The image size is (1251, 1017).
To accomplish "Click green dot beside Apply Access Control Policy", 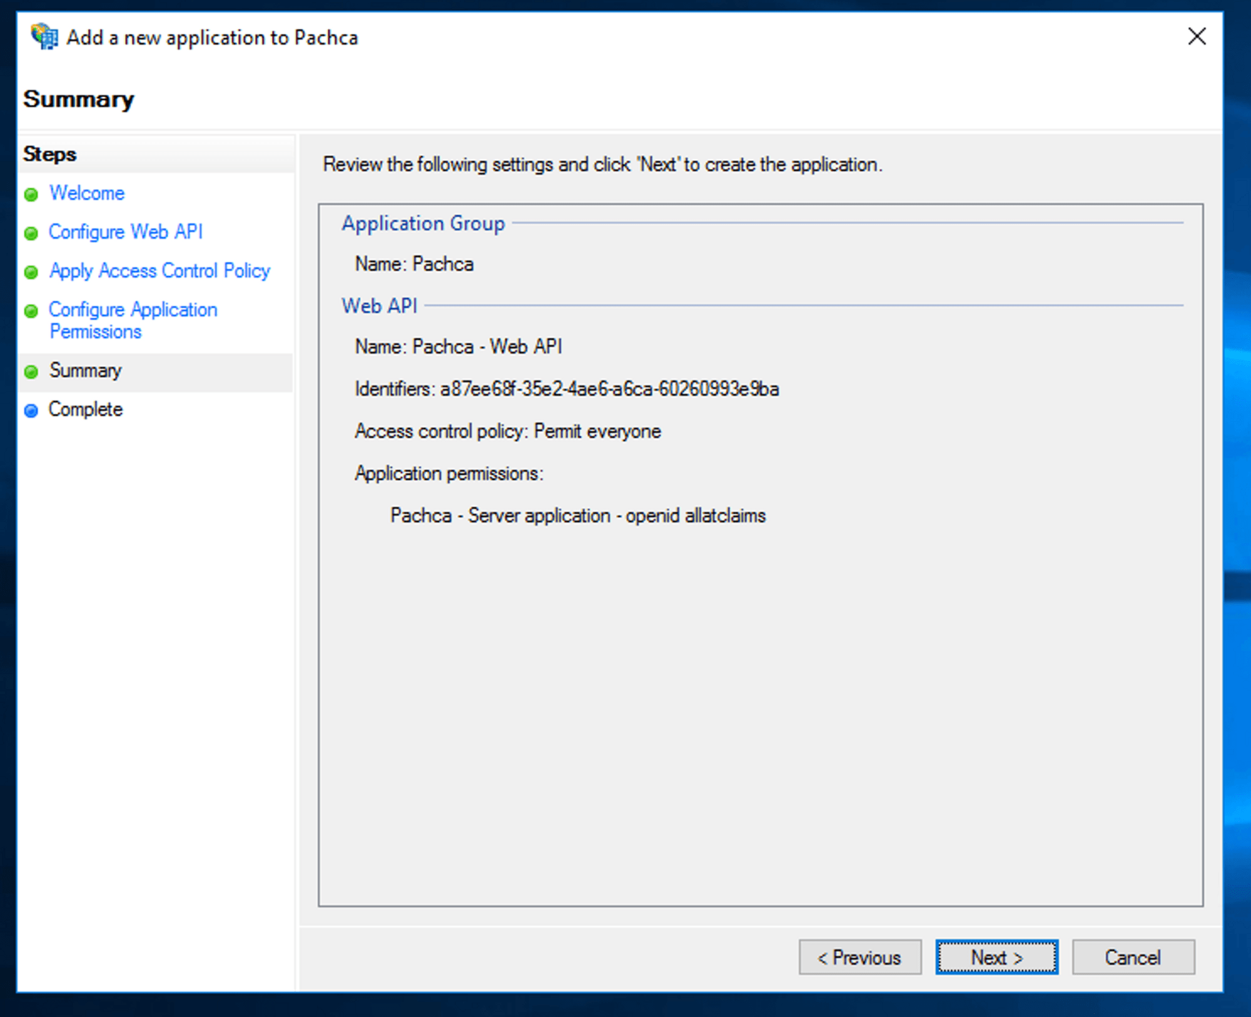I will [x=31, y=272].
